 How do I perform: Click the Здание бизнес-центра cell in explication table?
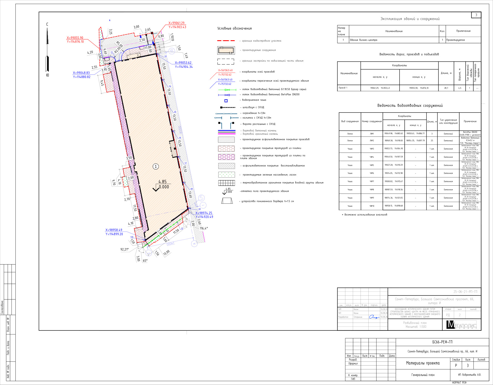click(394, 40)
